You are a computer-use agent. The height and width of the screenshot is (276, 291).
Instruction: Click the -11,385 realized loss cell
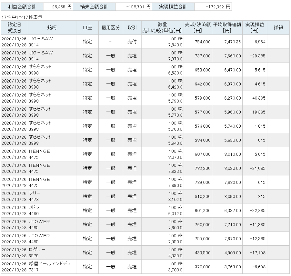[255, 225]
